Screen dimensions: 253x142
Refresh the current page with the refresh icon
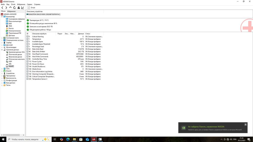pyautogui.click(x=14, y=8)
